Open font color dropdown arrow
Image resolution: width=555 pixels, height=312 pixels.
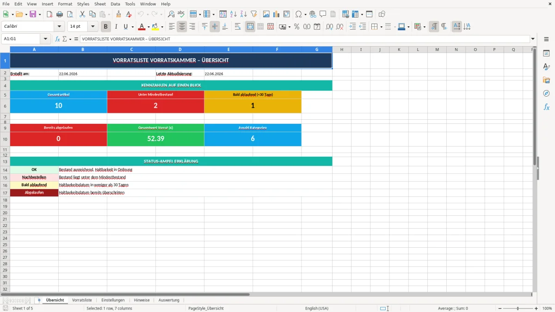148,27
